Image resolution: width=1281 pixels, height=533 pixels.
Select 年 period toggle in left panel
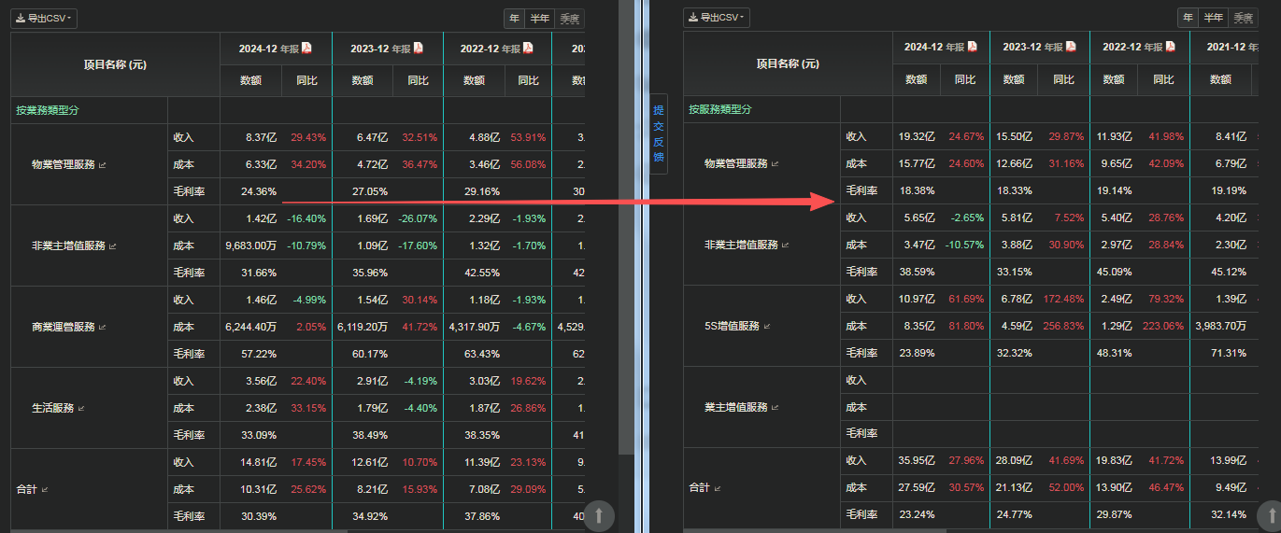pyautogui.click(x=515, y=19)
